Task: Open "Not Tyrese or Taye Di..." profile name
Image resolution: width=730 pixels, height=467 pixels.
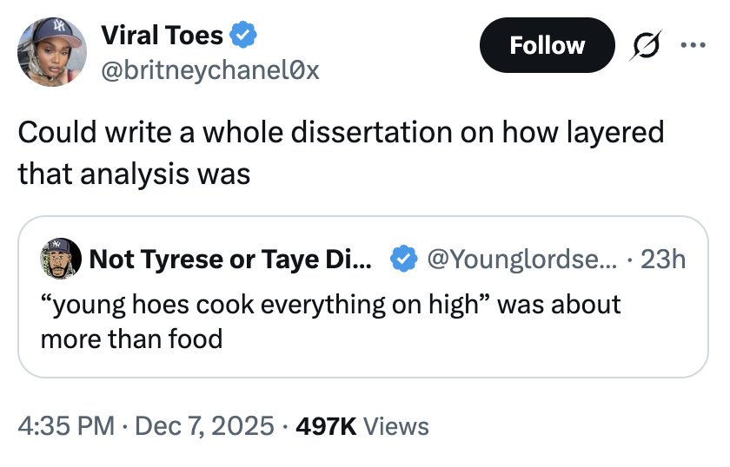Action: [230, 258]
